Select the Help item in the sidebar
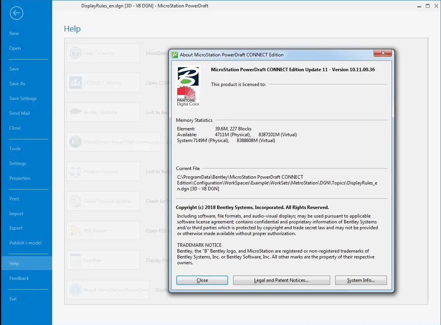The image size is (441, 325). pos(26,263)
